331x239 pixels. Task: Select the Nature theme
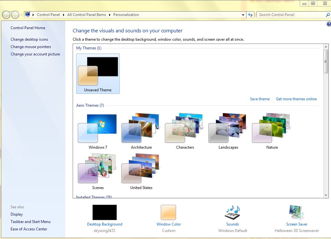tap(272, 131)
